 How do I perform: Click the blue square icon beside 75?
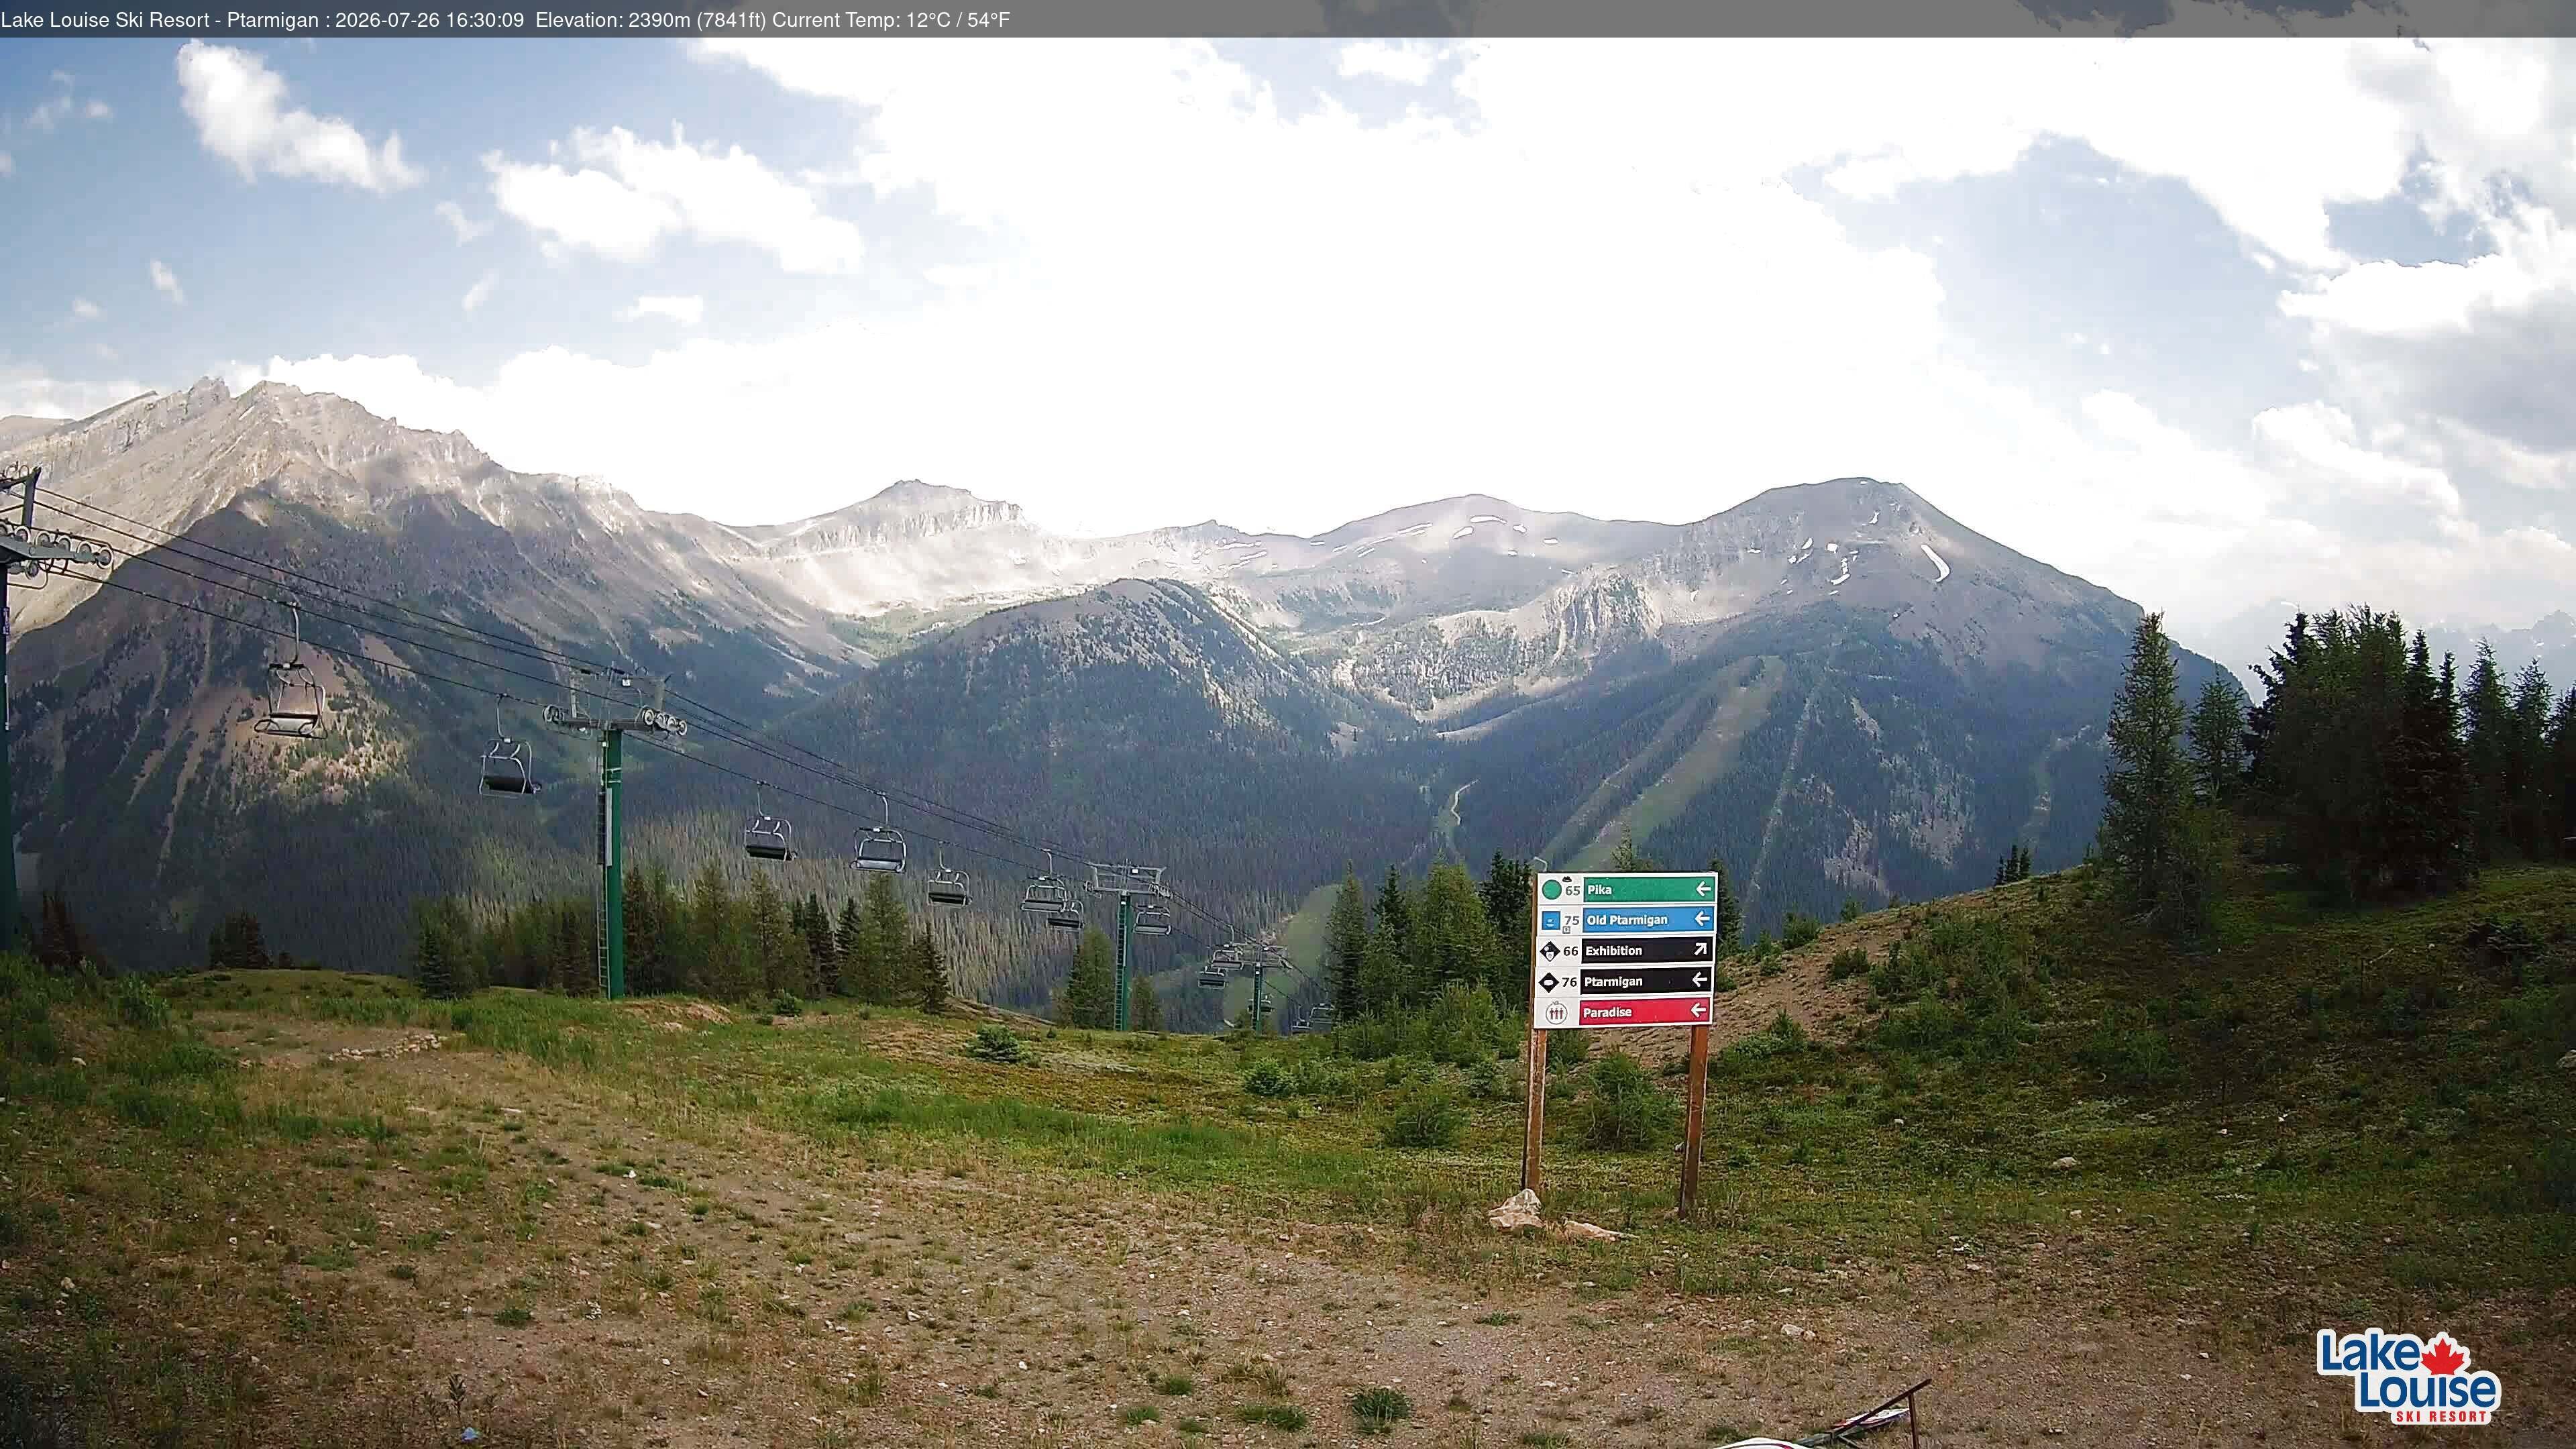coord(1551,921)
